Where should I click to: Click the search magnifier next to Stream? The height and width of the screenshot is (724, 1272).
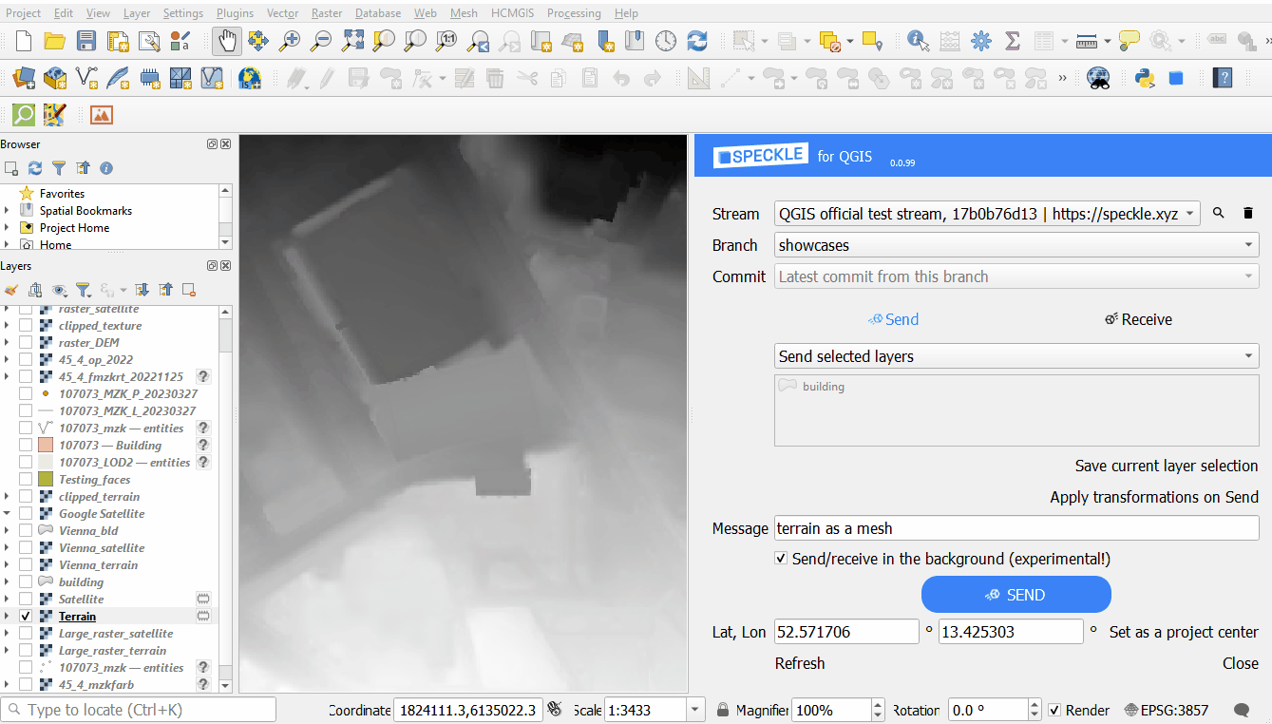1219,214
